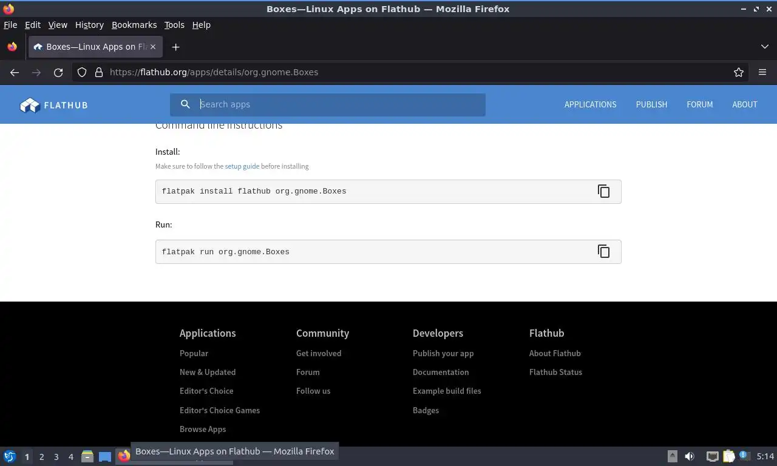Open the Follow us footer link

point(313,391)
